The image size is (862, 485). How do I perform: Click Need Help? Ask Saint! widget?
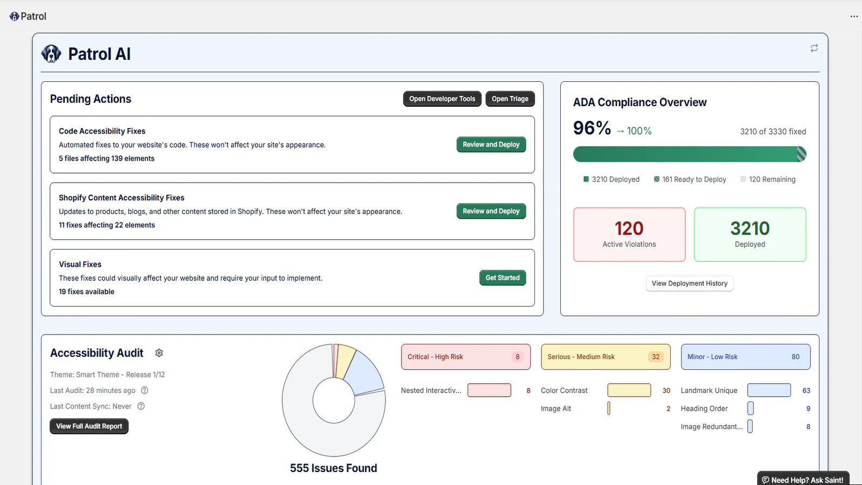coord(803,479)
